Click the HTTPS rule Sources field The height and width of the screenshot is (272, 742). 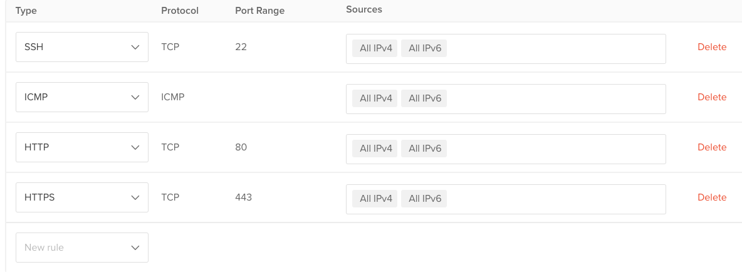(x=555, y=199)
